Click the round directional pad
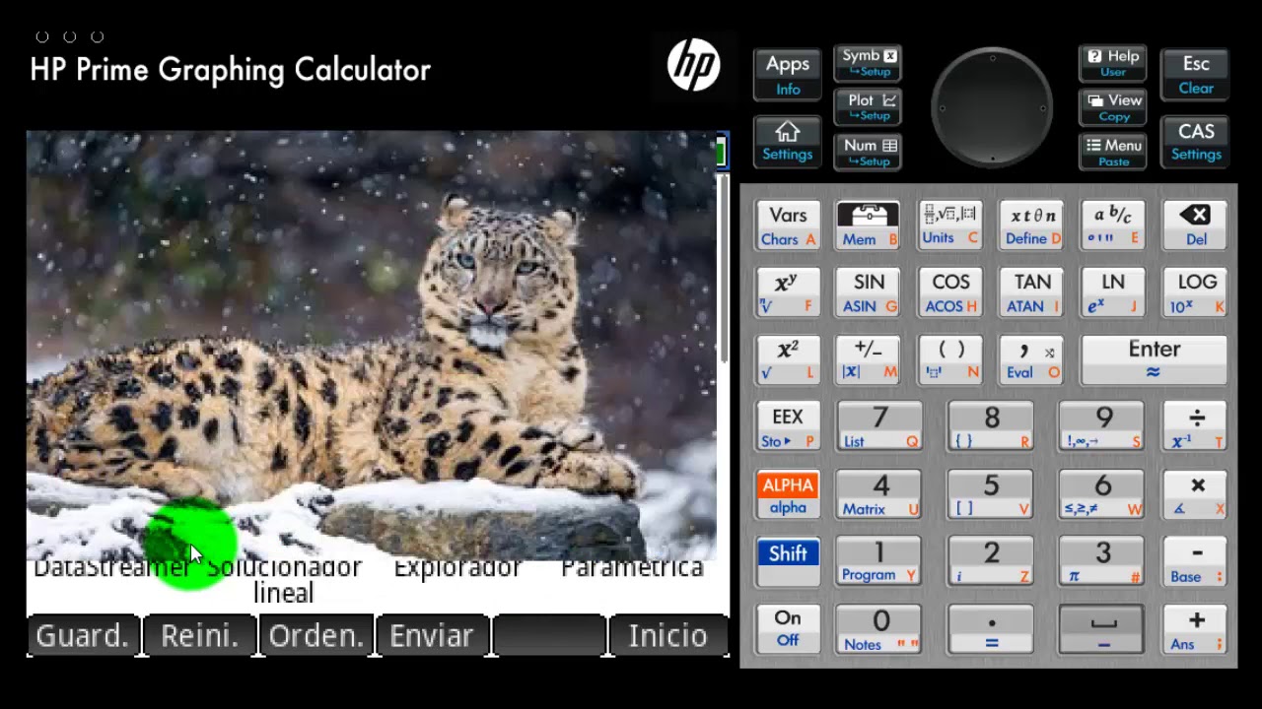Screen dimensions: 1262x709 click(x=992, y=107)
